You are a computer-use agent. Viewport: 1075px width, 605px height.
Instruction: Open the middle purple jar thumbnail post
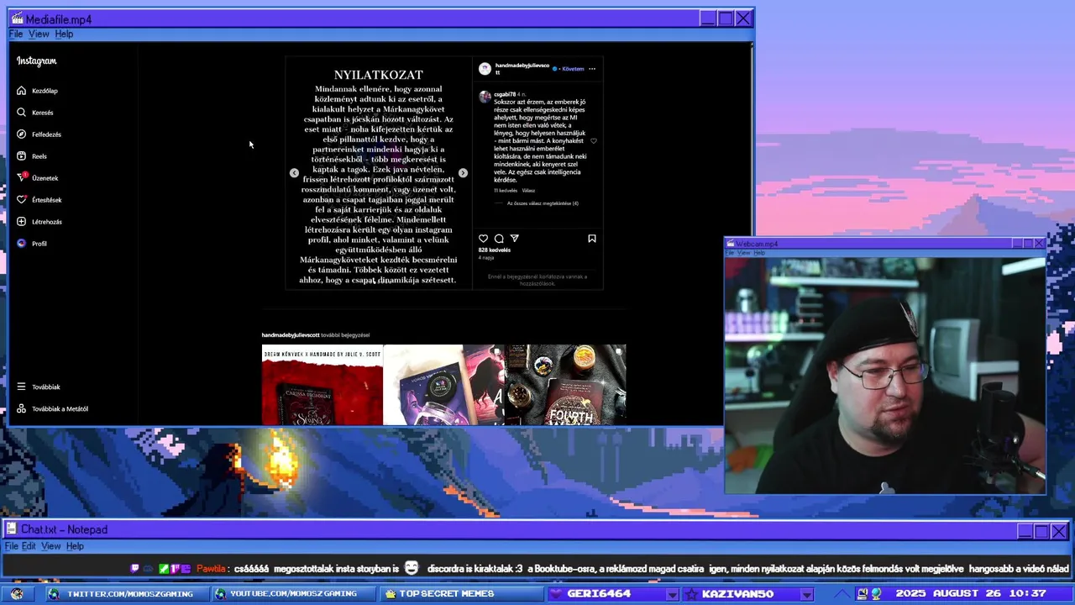point(444,385)
